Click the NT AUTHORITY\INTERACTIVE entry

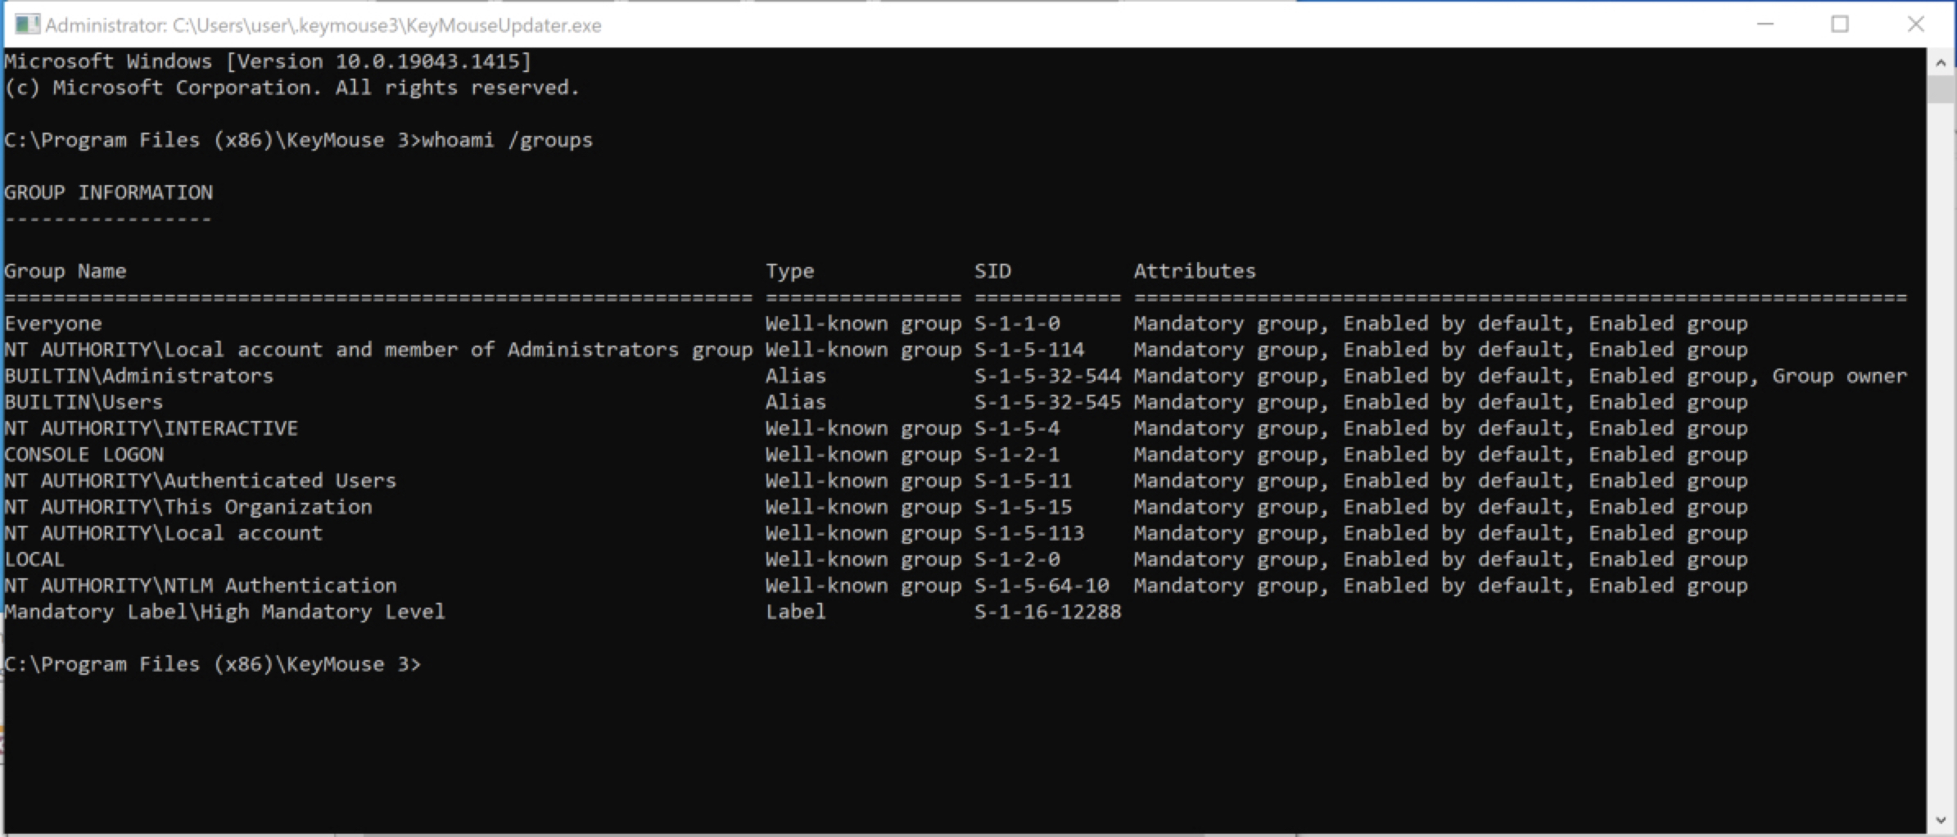click(x=151, y=428)
